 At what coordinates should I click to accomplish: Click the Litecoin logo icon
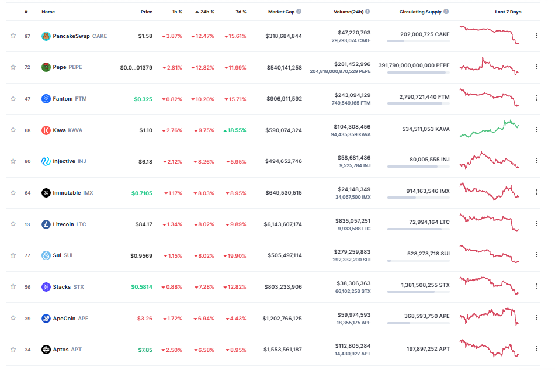coord(46,224)
